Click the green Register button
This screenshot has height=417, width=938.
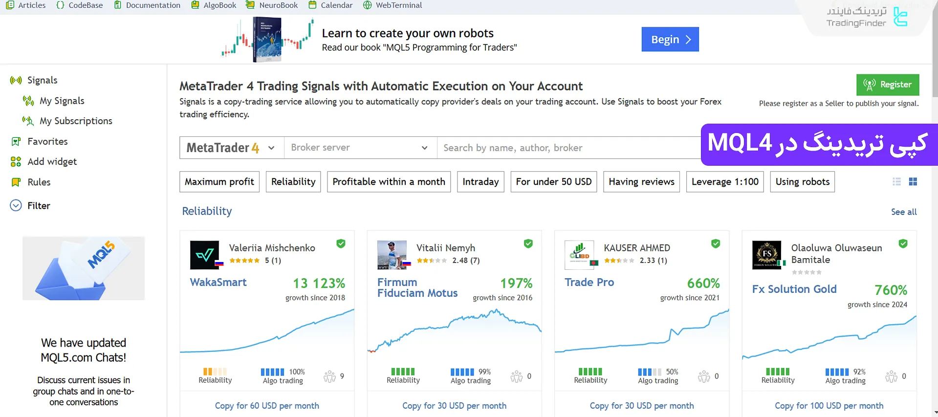pos(887,85)
